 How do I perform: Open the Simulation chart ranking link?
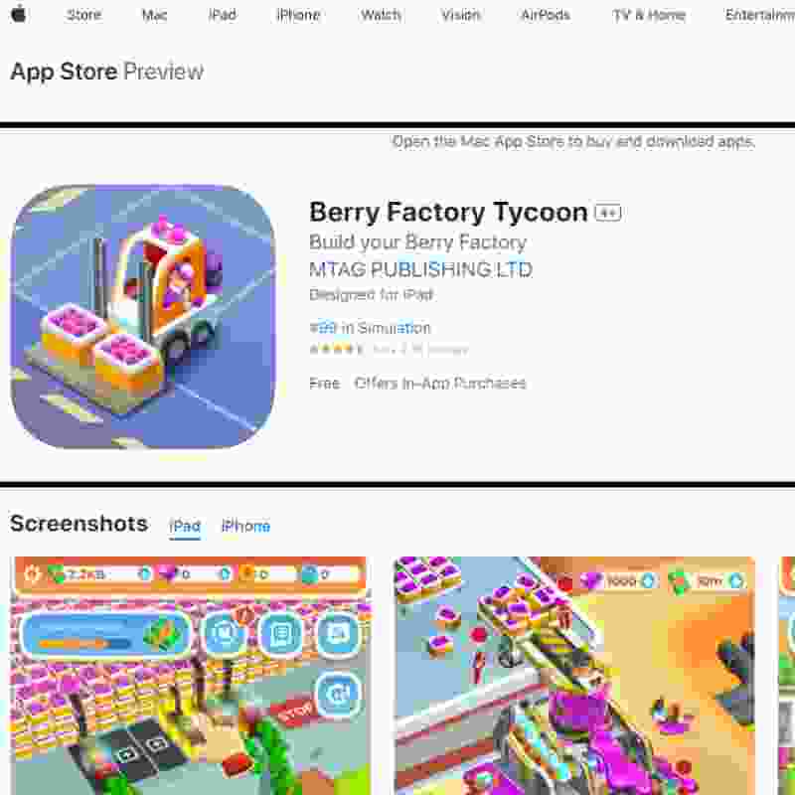click(370, 328)
